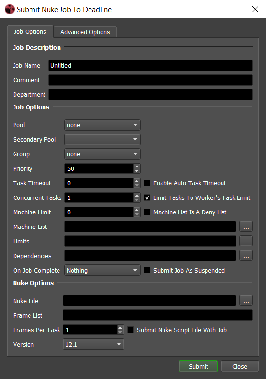
Task: Switch to Advanced Options tab
Action: (85, 32)
